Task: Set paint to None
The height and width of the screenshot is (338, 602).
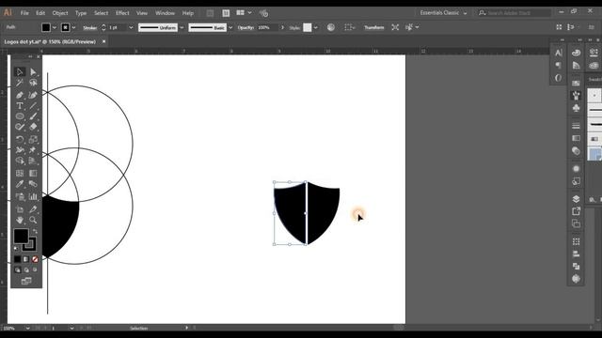Action: tap(35, 259)
